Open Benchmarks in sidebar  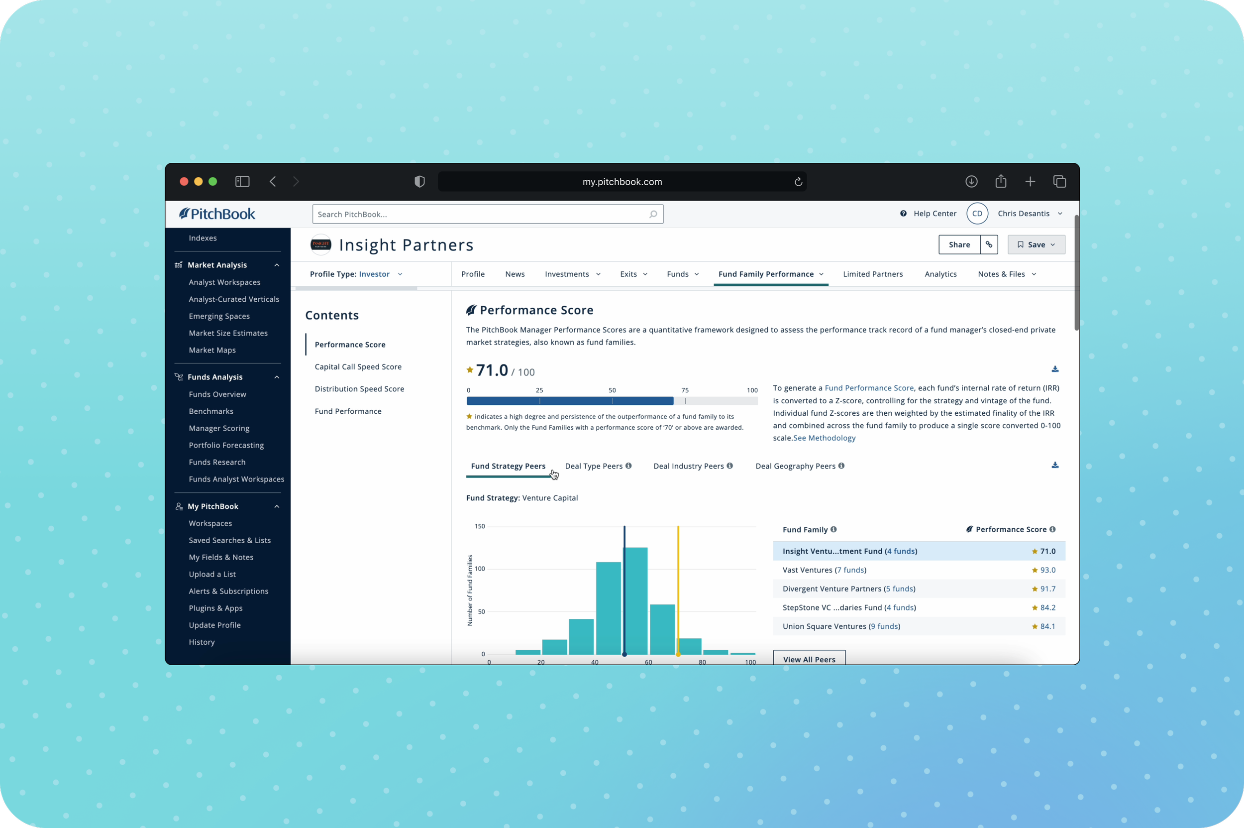click(x=210, y=411)
